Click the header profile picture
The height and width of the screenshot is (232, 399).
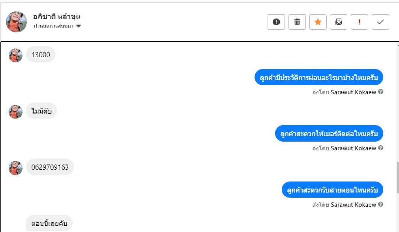16,22
